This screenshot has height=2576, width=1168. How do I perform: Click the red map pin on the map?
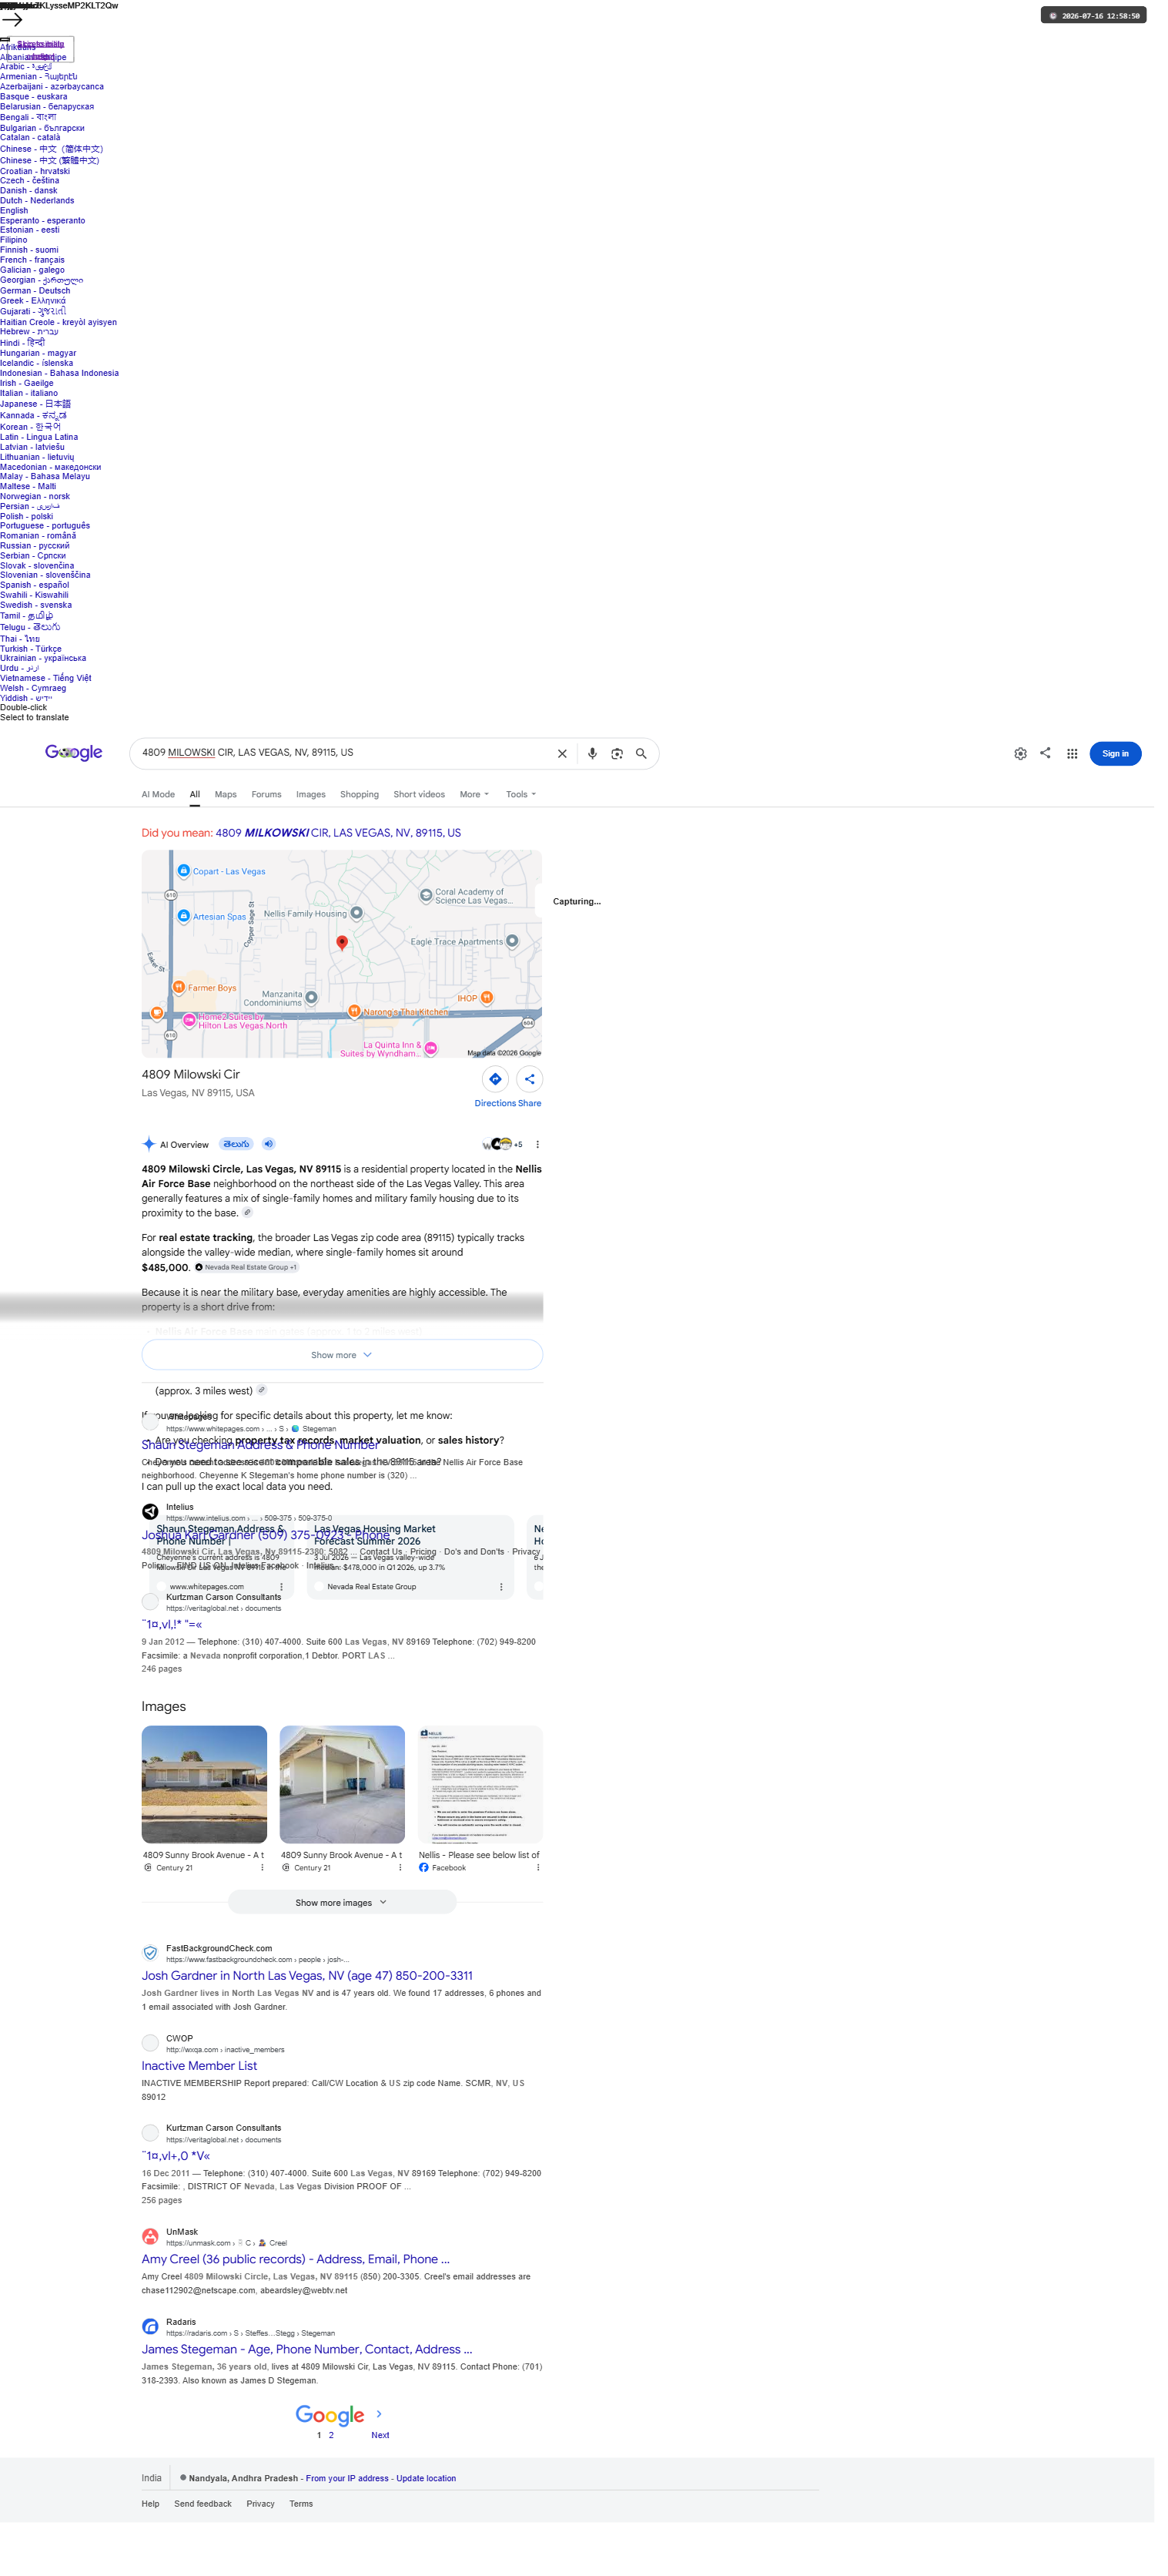346,954
